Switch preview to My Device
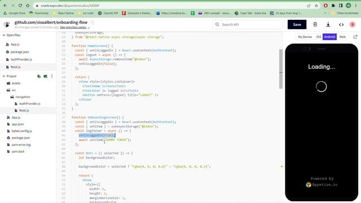Screen dimensions: 361x203 point(305,37)
